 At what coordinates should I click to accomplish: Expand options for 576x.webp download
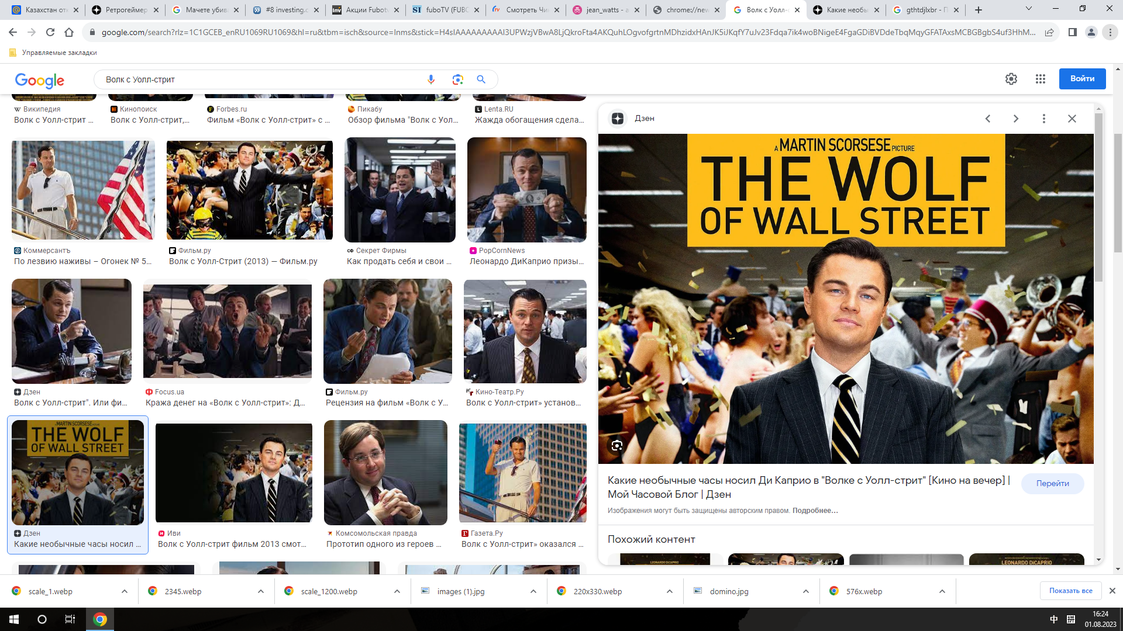(942, 591)
